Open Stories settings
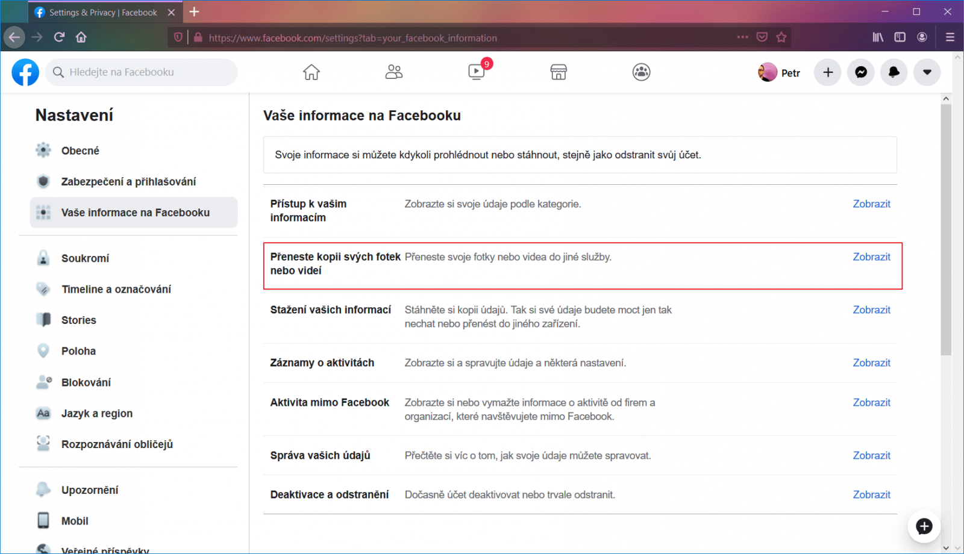Image resolution: width=964 pixels, height=554 pixels. pos(134,320)
